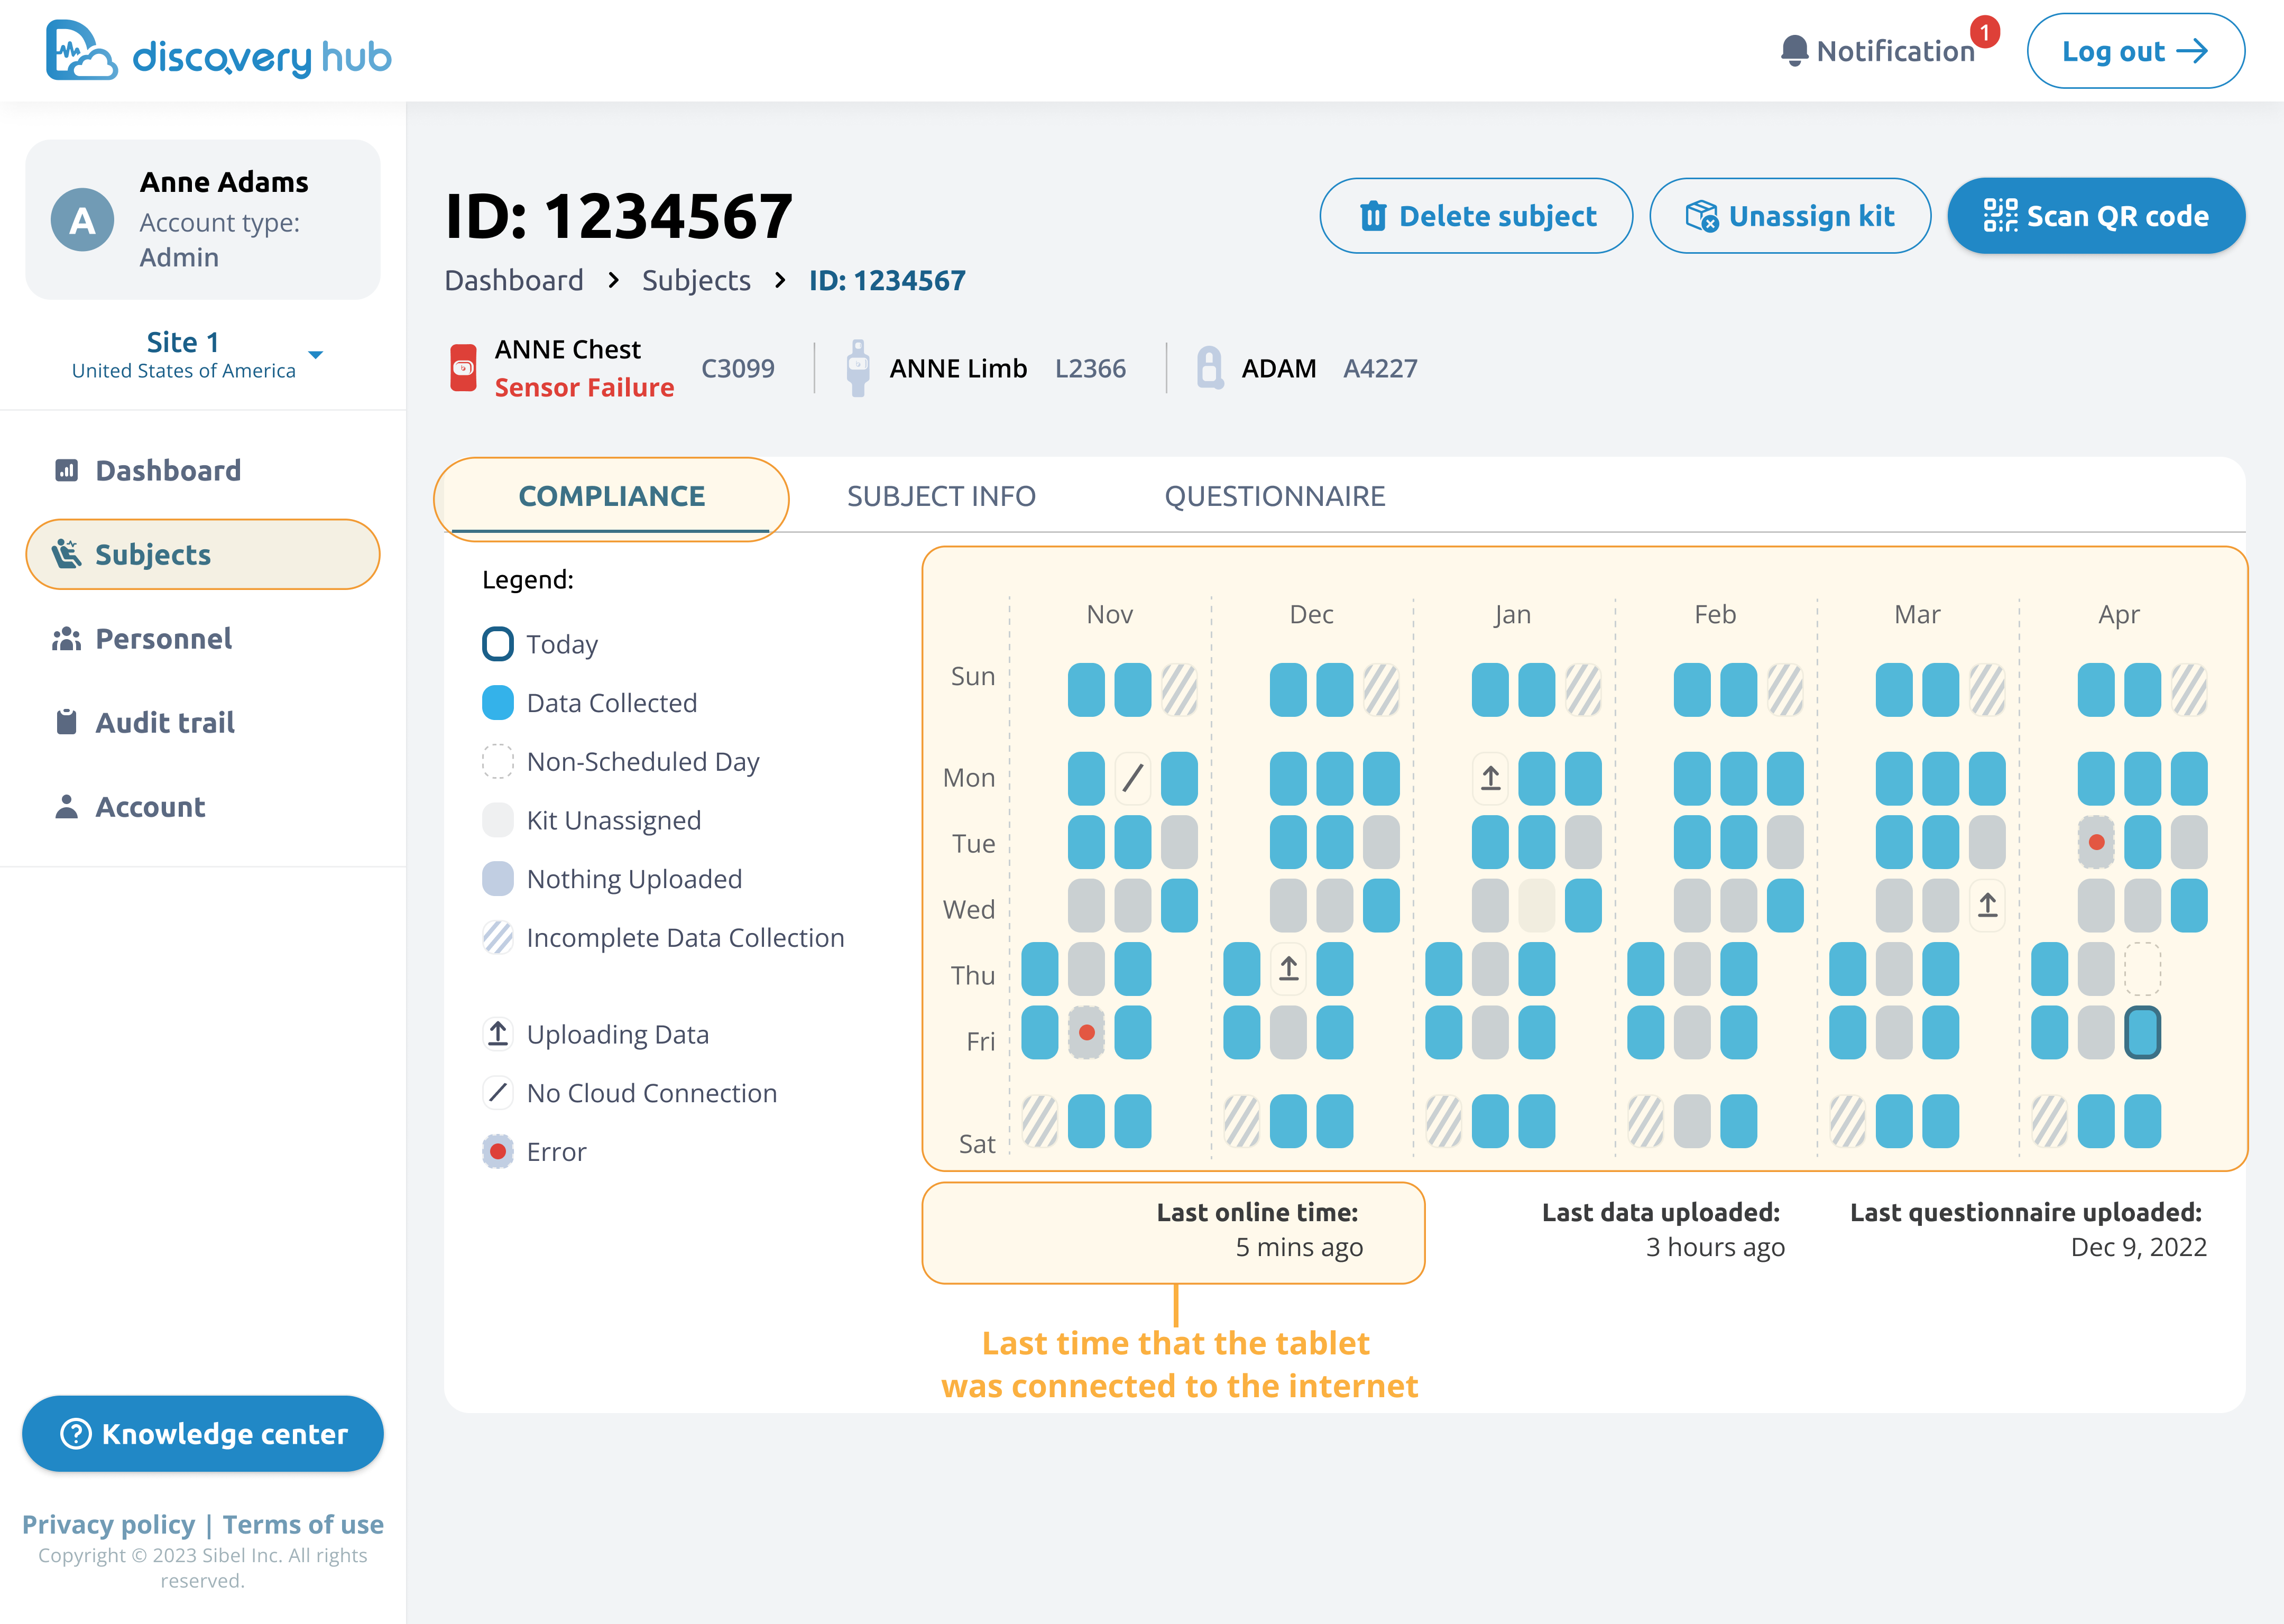Click the discovery hub logo

click(x=219, y=51)
